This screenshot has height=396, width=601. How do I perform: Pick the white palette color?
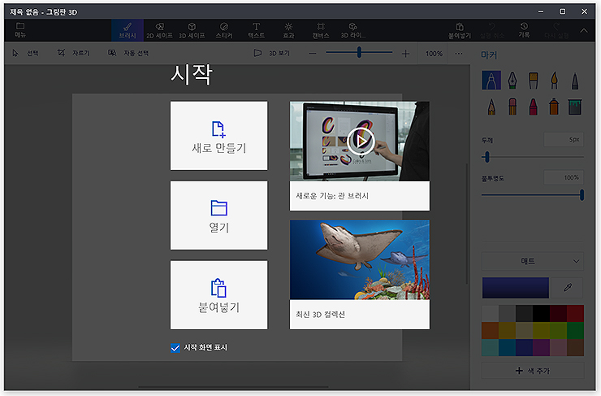pyautogui.click(x=491, y=314)
